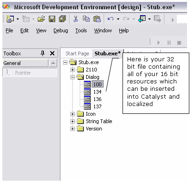193x183 pixels.
Task: Click the Open File folder icon
Action: coord(41,19)
